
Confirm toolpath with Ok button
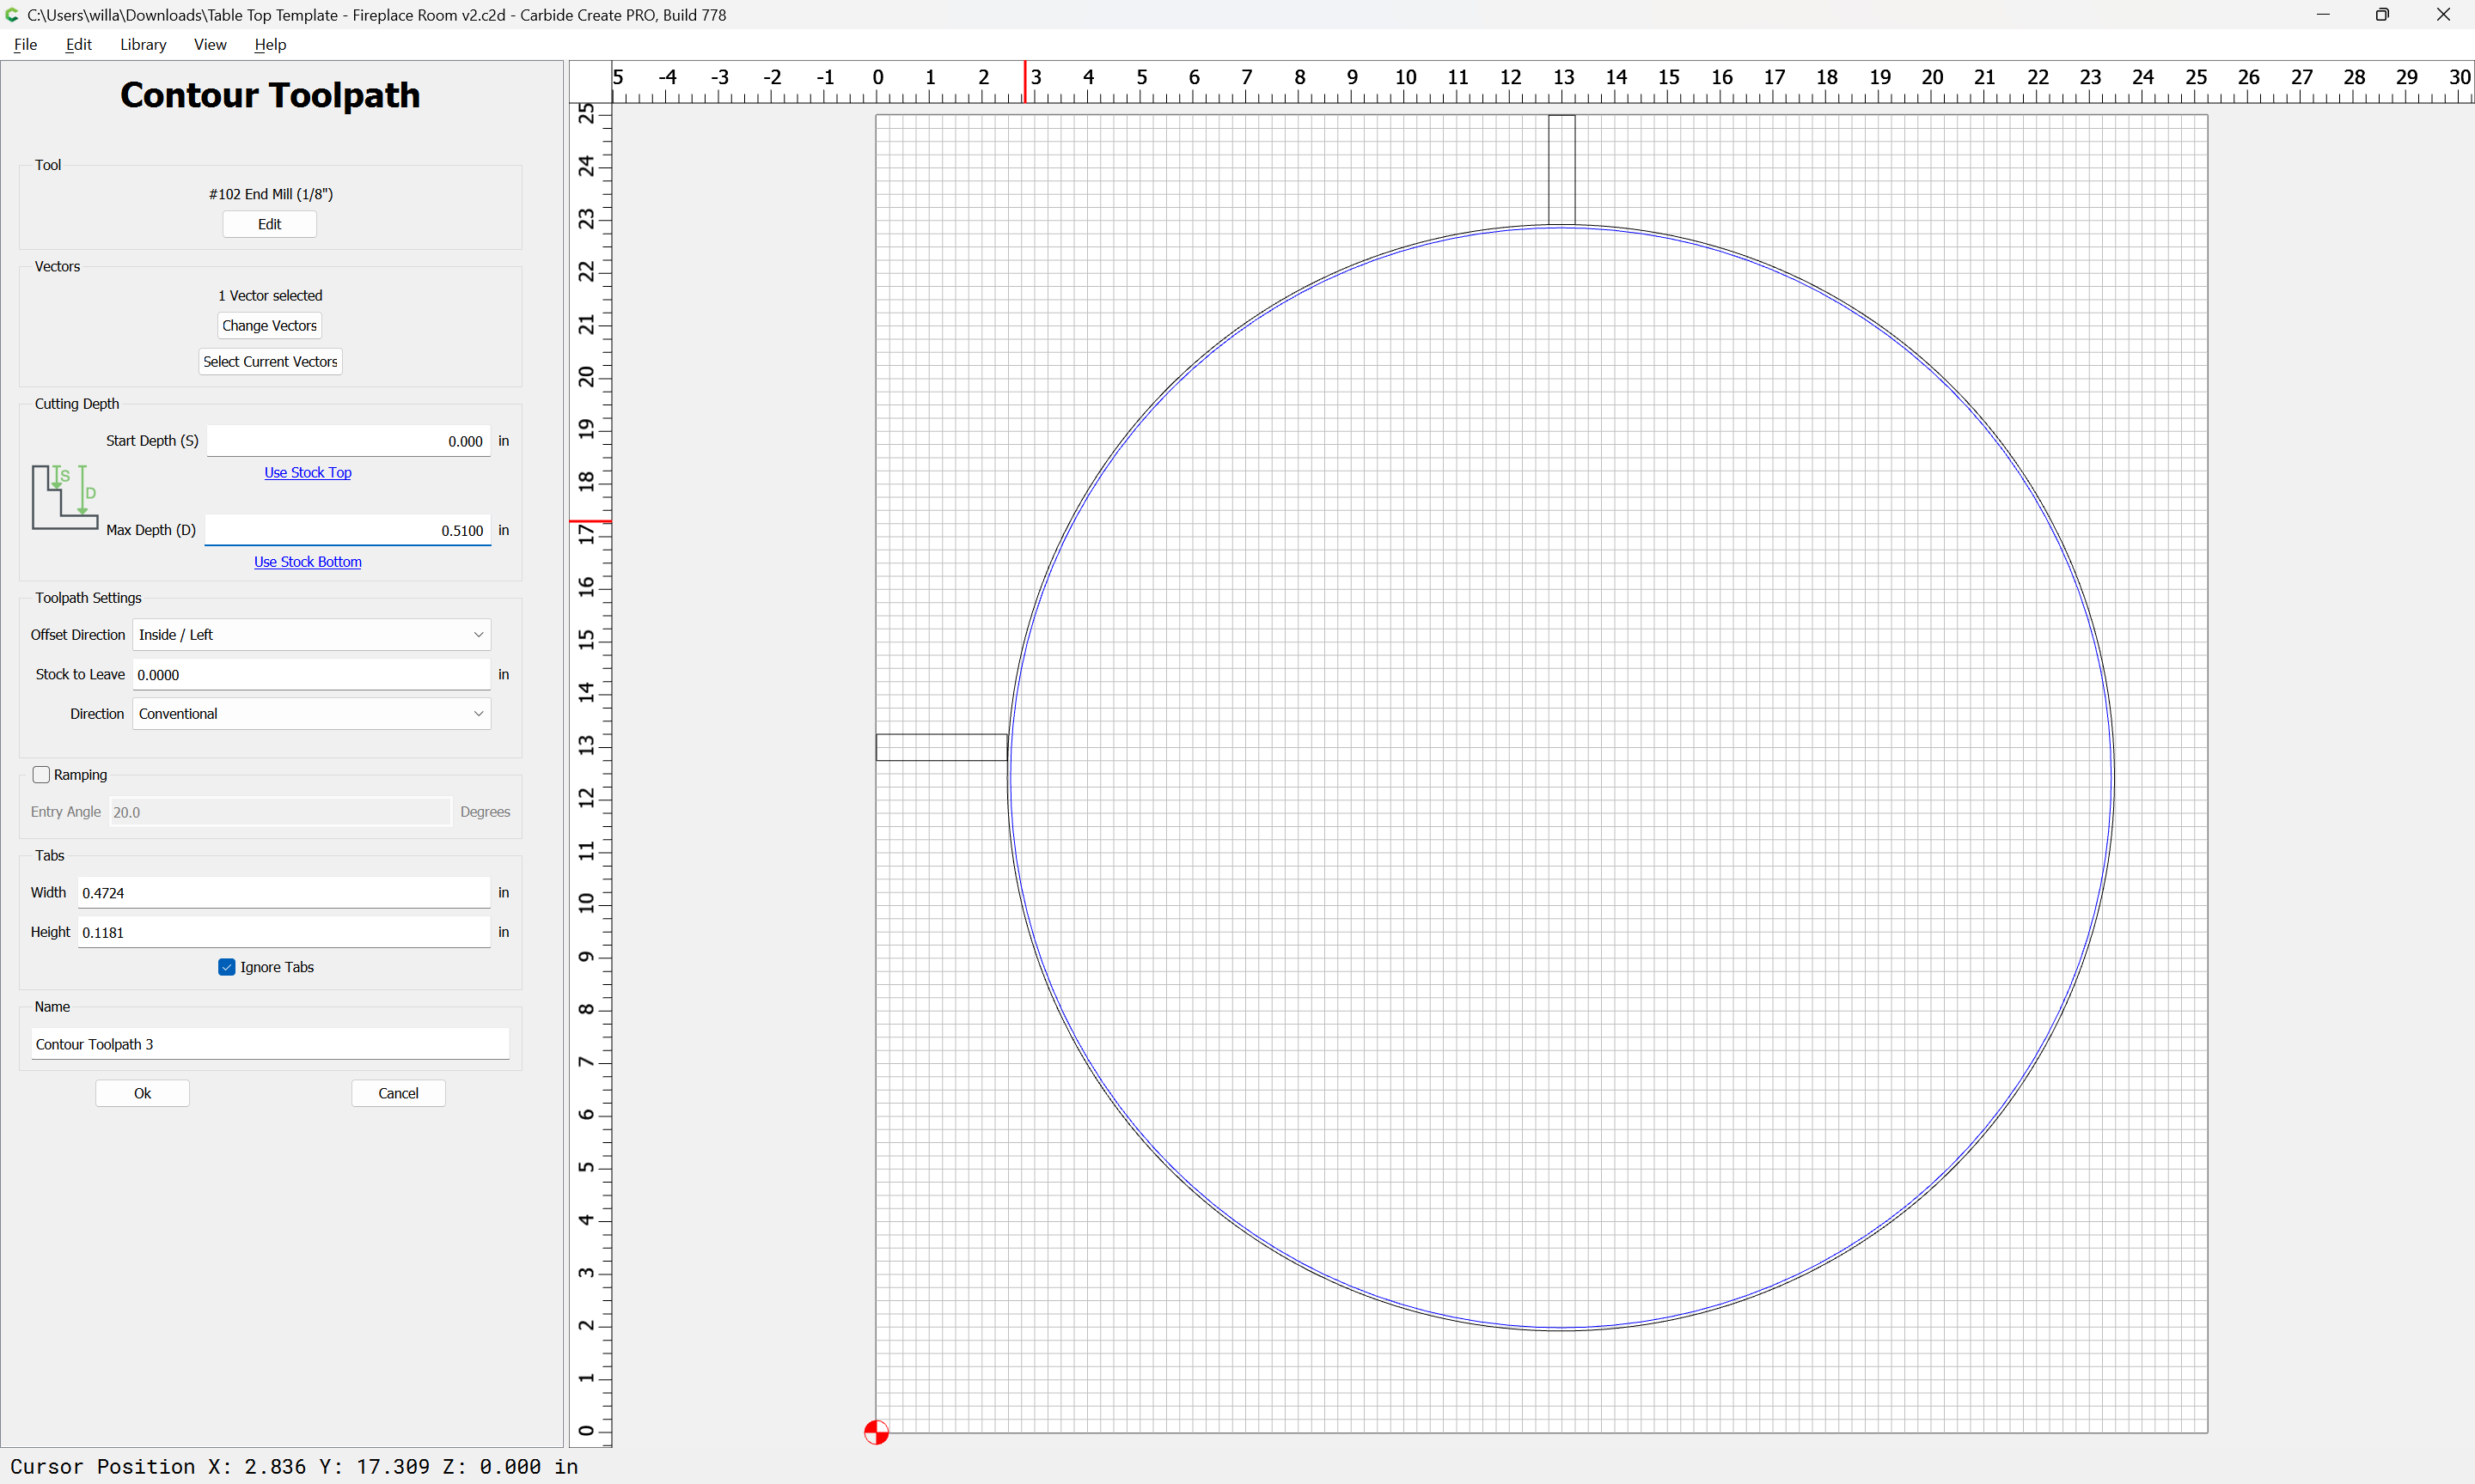142,1093
